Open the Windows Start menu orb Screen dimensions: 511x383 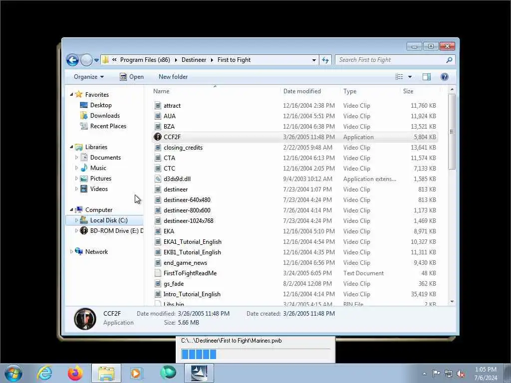13,373
